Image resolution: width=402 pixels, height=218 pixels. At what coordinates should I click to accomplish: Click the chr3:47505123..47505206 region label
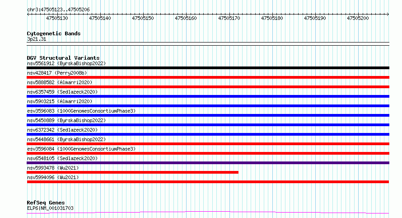(58, 9)
